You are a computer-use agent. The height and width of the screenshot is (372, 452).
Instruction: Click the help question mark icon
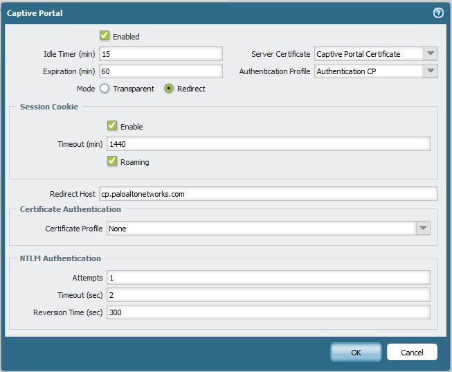[438, 12]
